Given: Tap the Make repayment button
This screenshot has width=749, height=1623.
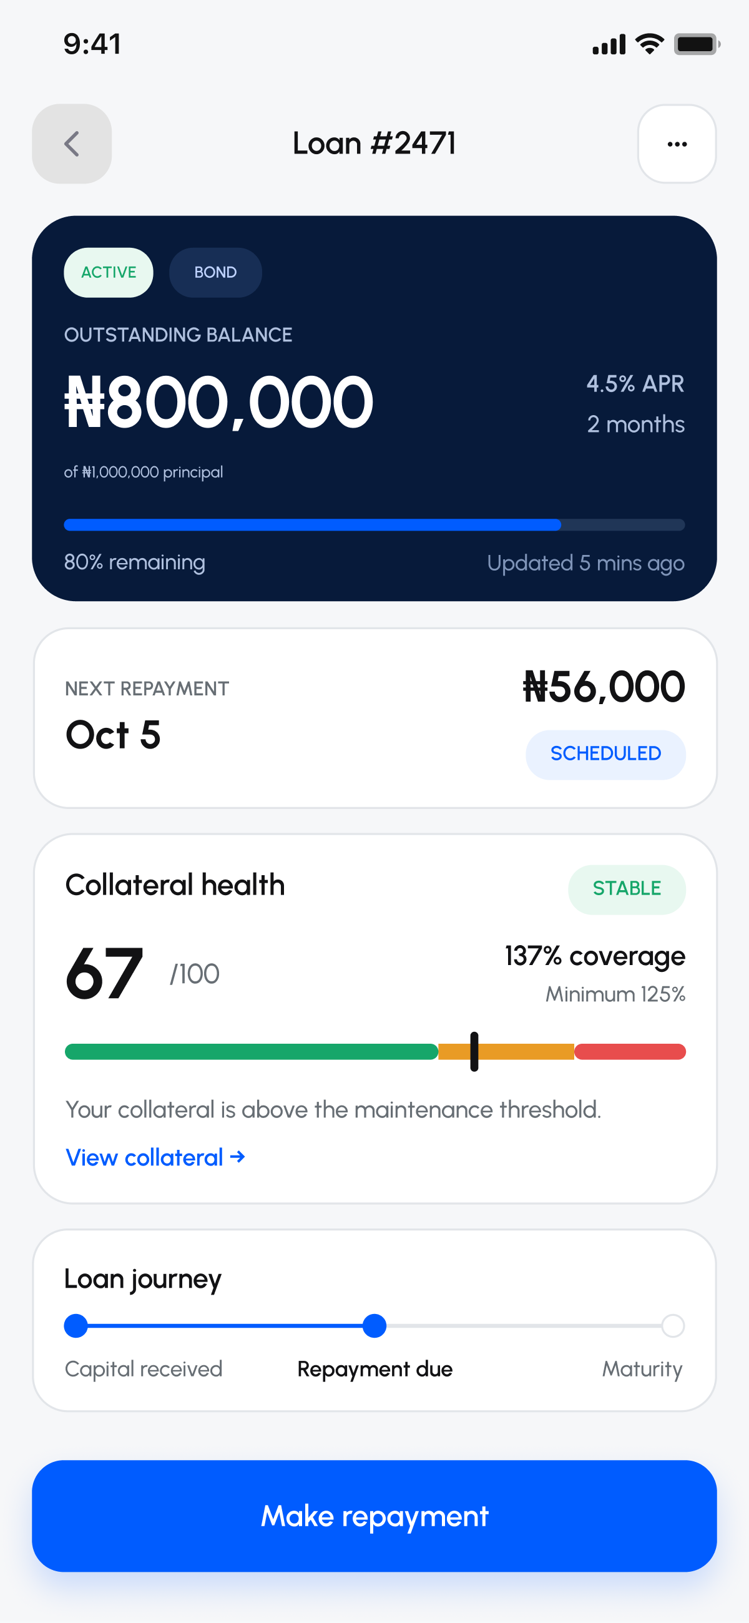Looking at the screenshot, I should (x=374, y=1515).
